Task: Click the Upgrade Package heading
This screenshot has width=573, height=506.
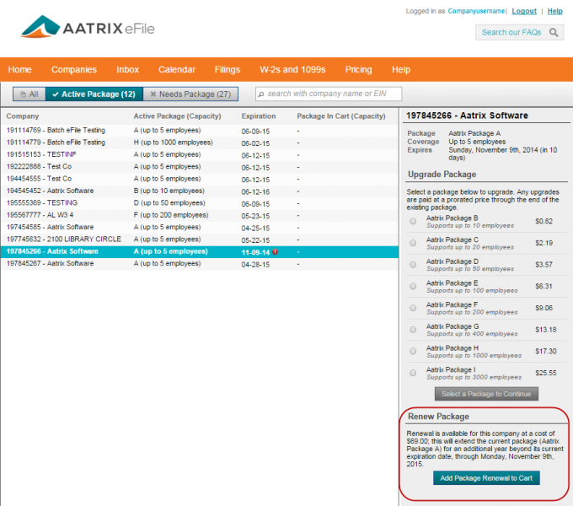Action: tap(442, 175)
